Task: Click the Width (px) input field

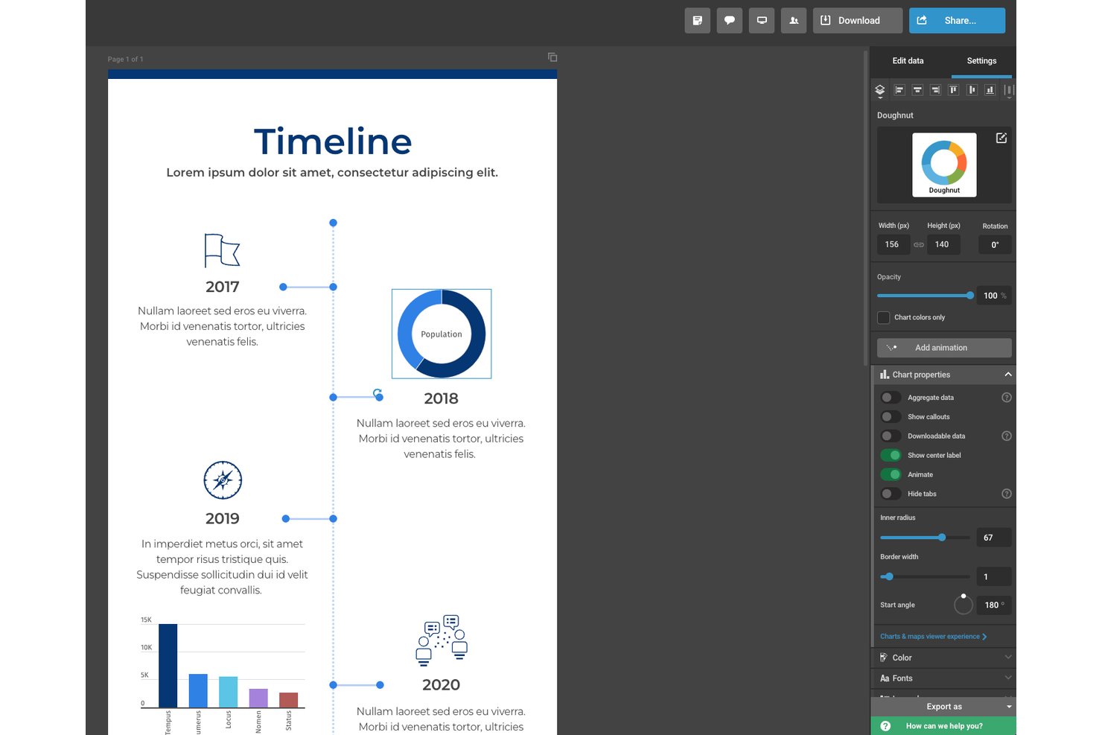Action: pyautogui.click(x=893, y=244)
